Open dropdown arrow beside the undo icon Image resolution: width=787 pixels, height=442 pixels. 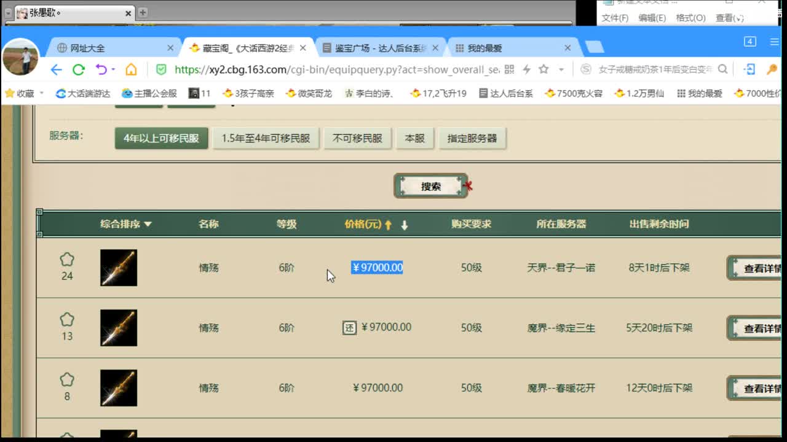113,69
